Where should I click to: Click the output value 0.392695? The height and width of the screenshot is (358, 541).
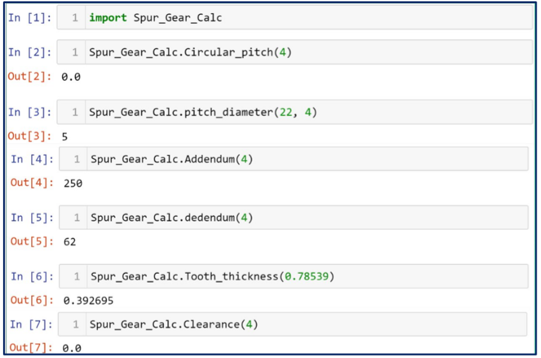[88, 301]
